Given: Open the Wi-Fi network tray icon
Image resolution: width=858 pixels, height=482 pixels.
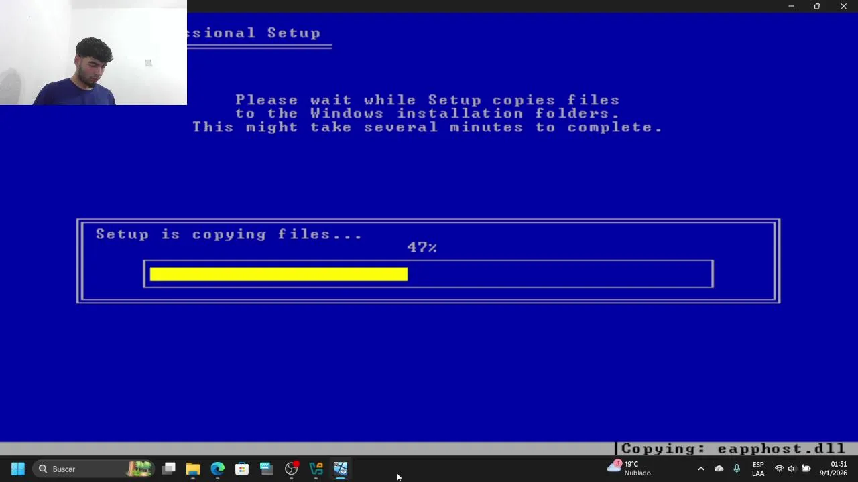Looking at the screenshot, I should [779, 469].
